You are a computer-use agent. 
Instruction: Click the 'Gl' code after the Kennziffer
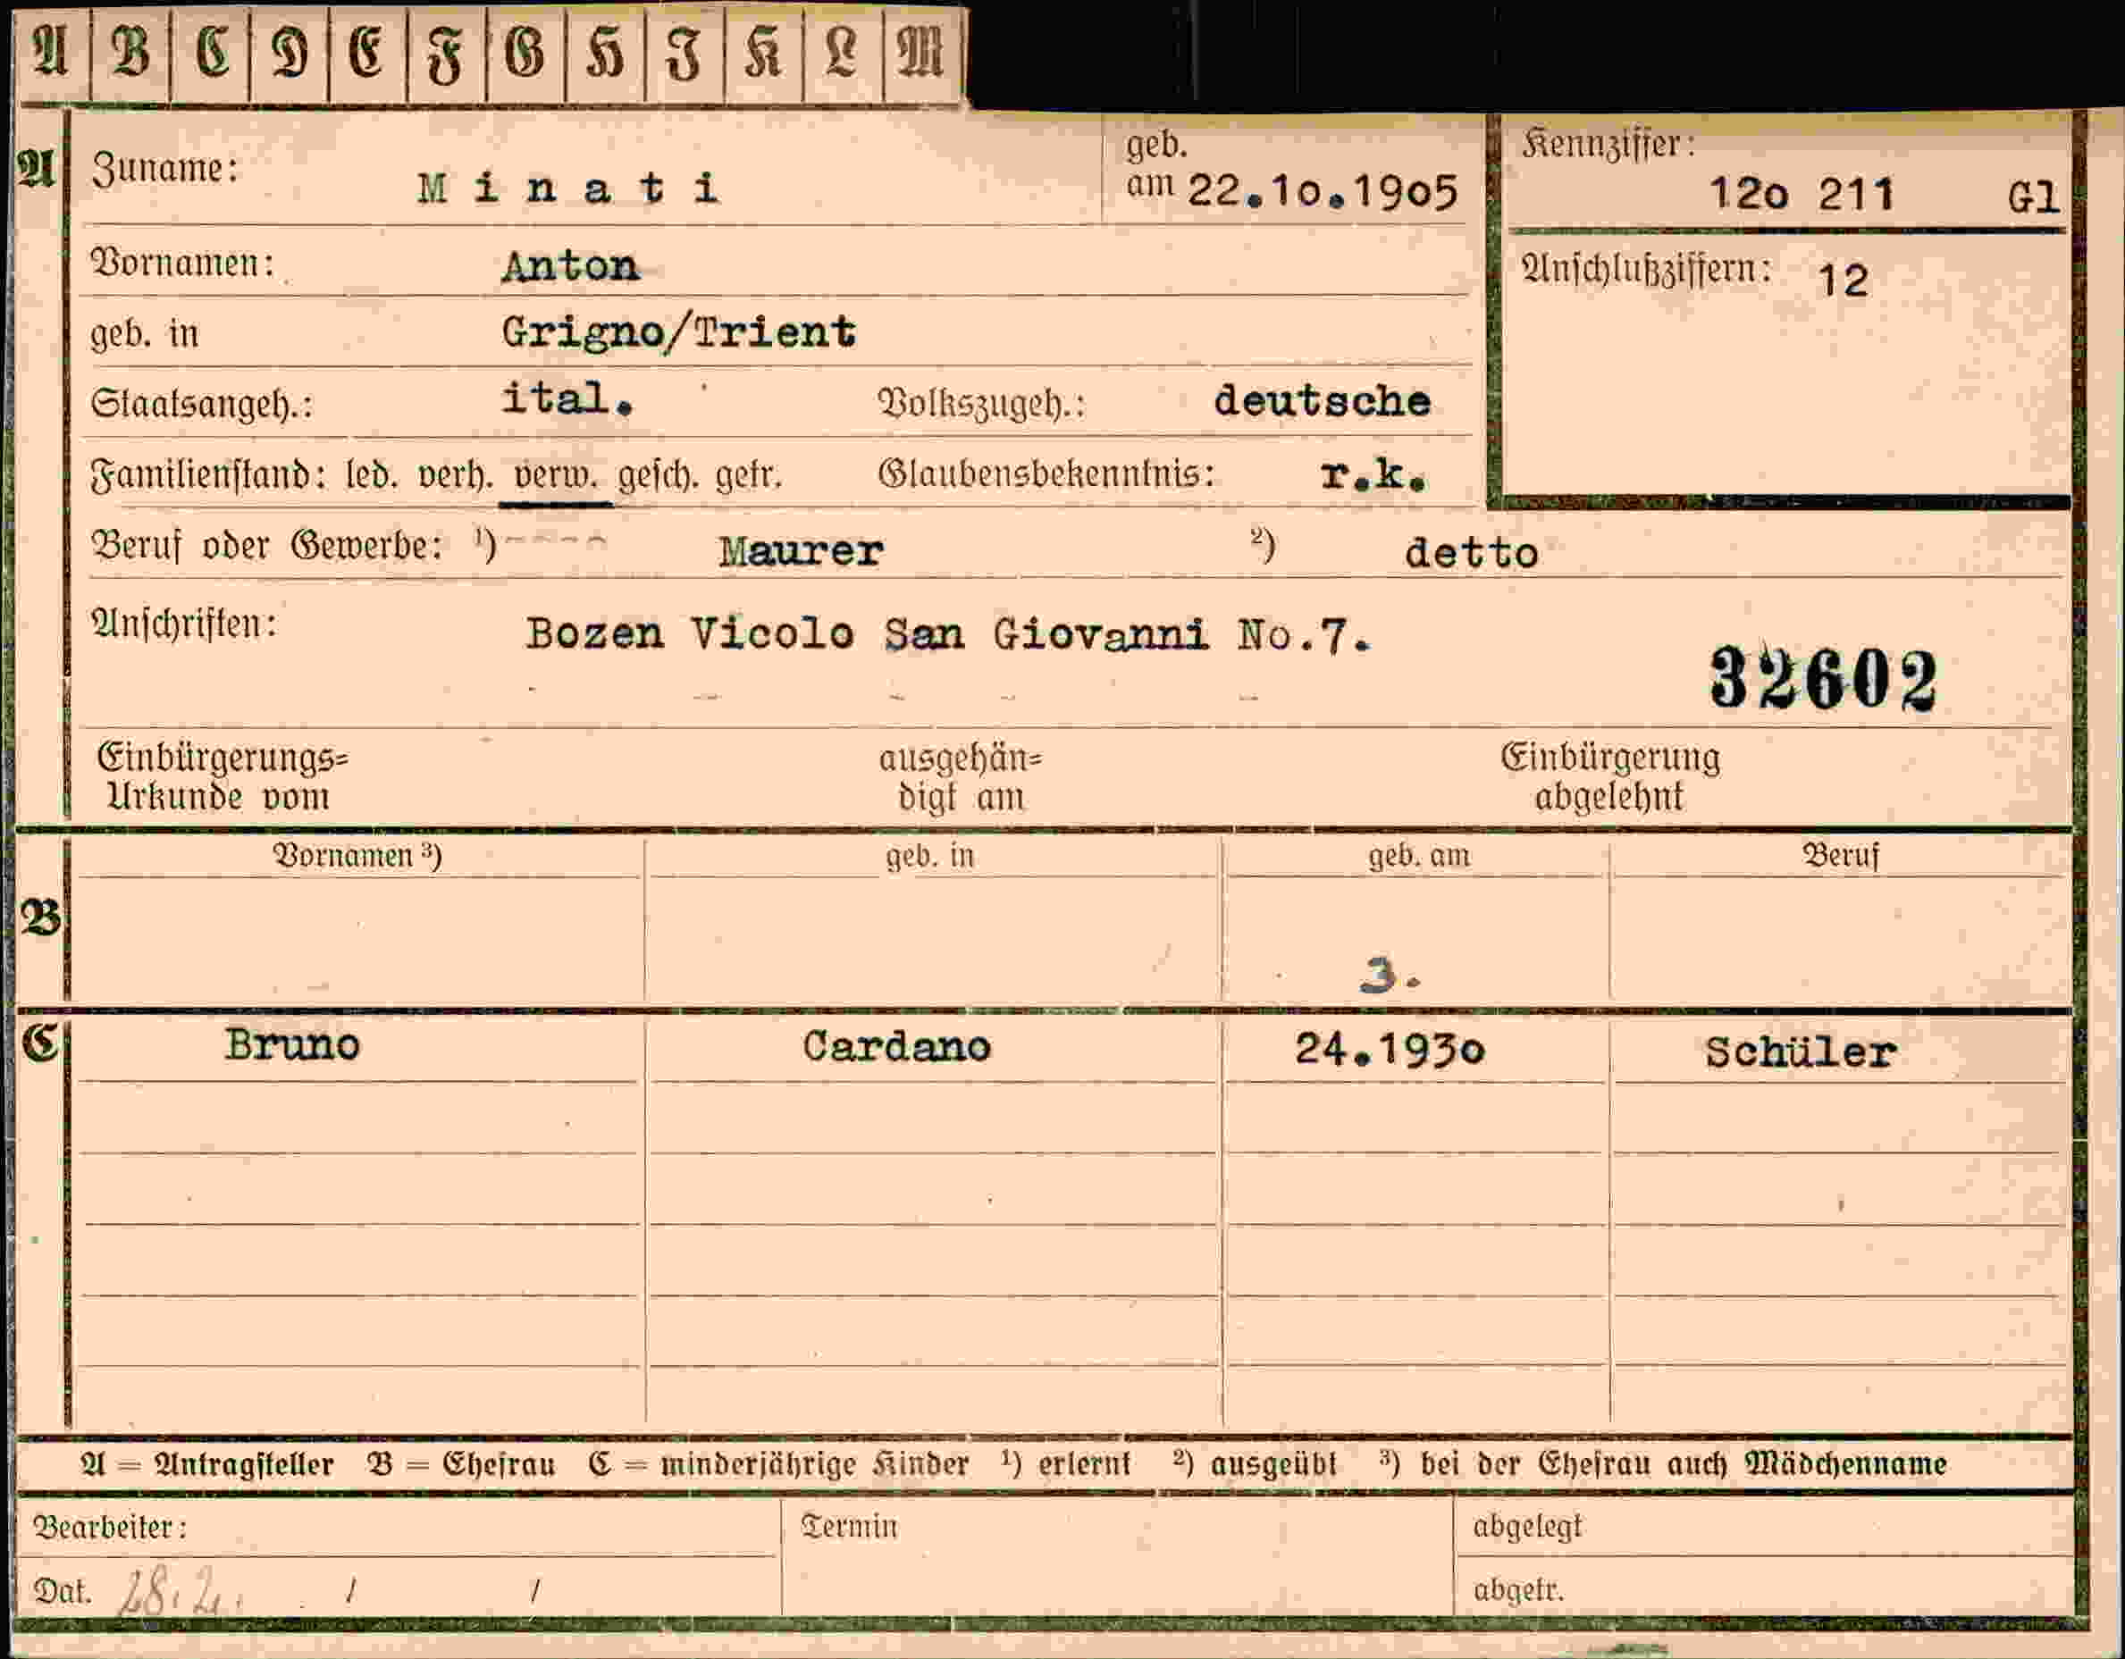click(x=2033, y=197)
